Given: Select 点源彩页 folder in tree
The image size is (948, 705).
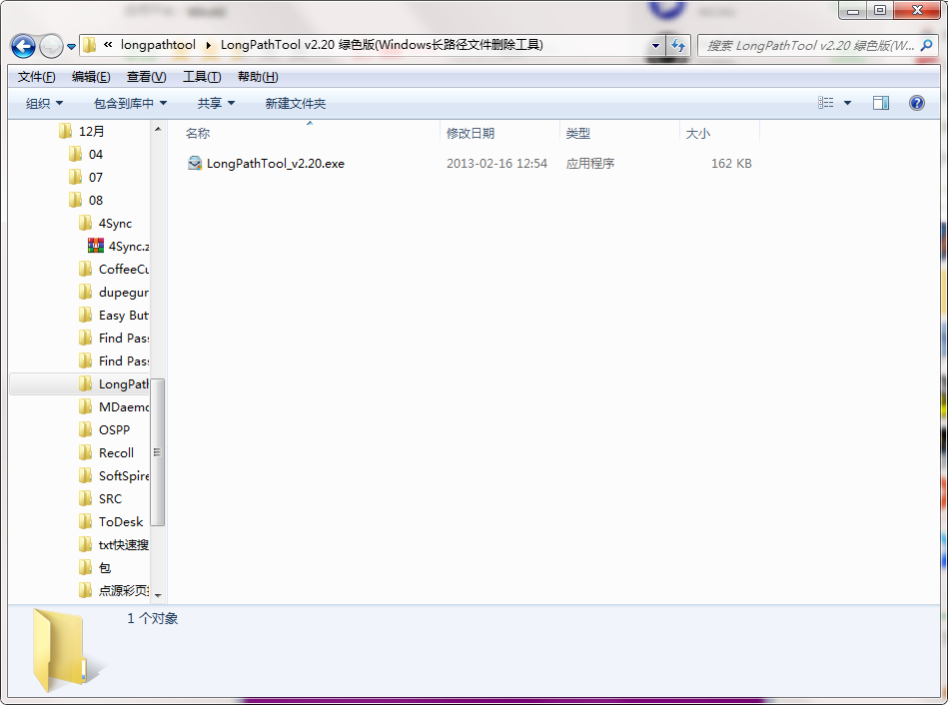Looking at the screenshot, I should point(123,591).
